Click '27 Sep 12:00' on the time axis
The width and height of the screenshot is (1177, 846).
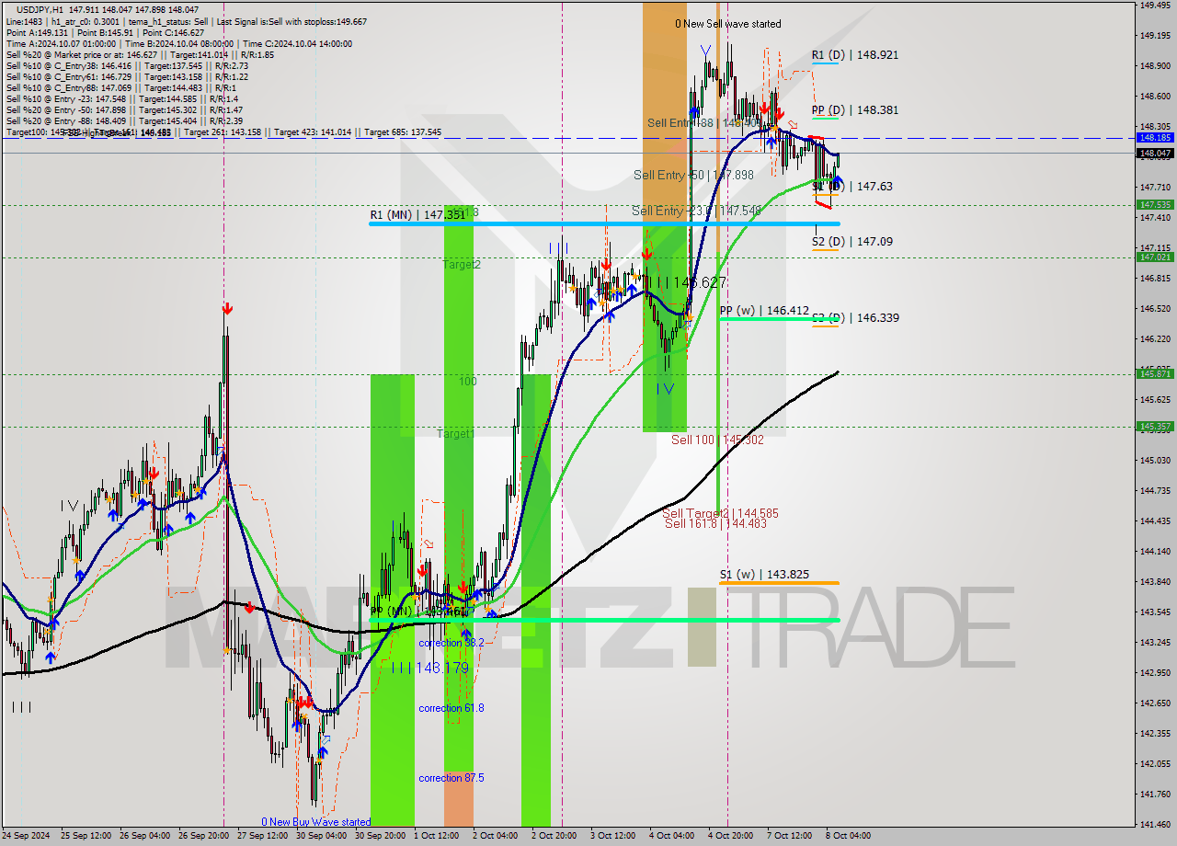[x=264, y=836]
